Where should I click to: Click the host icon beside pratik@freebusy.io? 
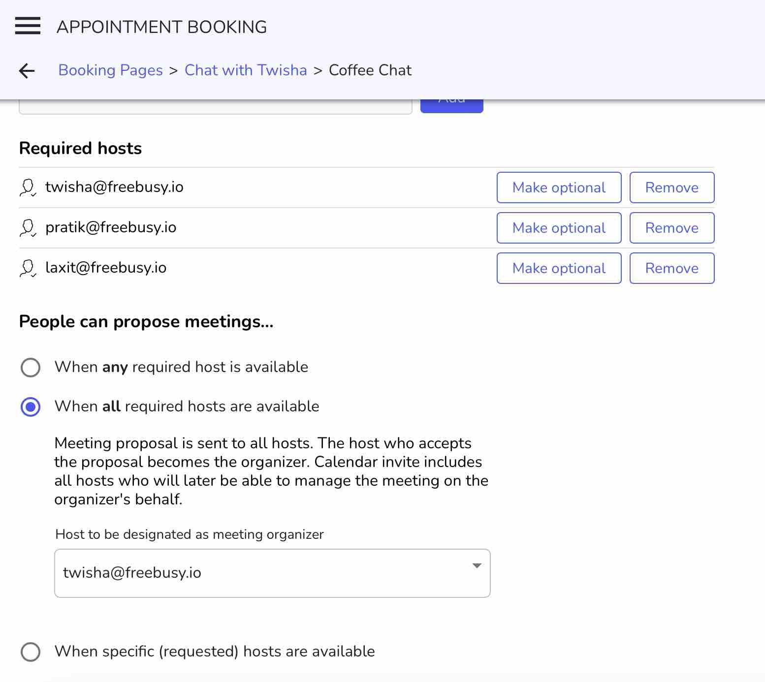(28, 228)
